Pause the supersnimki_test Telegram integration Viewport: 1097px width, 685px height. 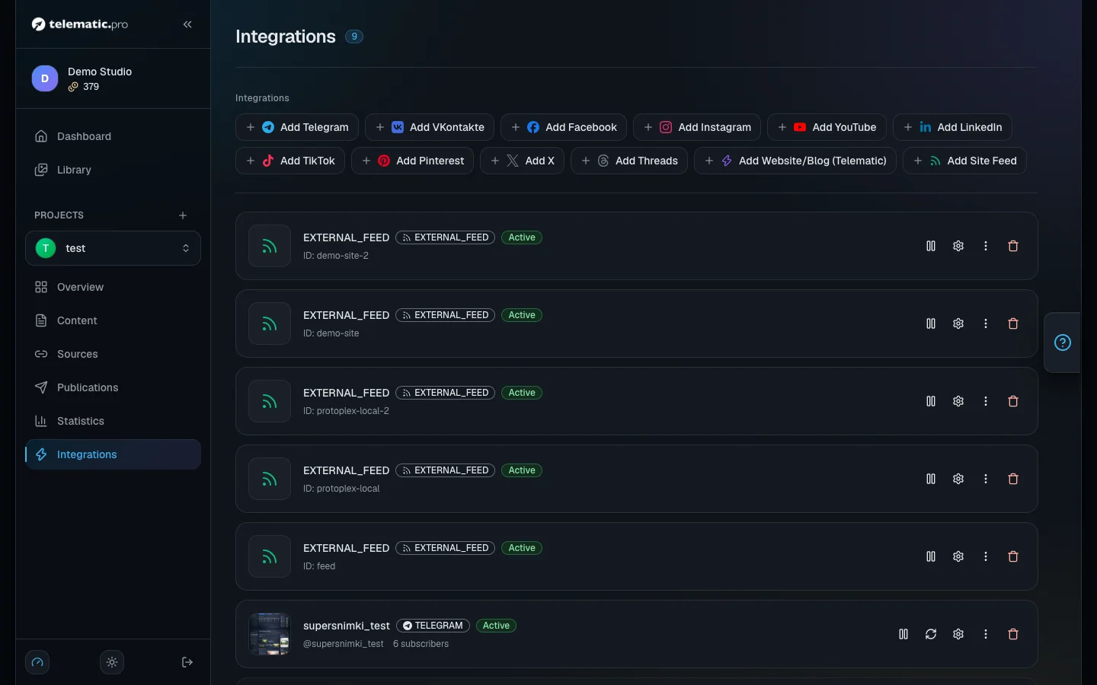point(904,634)
